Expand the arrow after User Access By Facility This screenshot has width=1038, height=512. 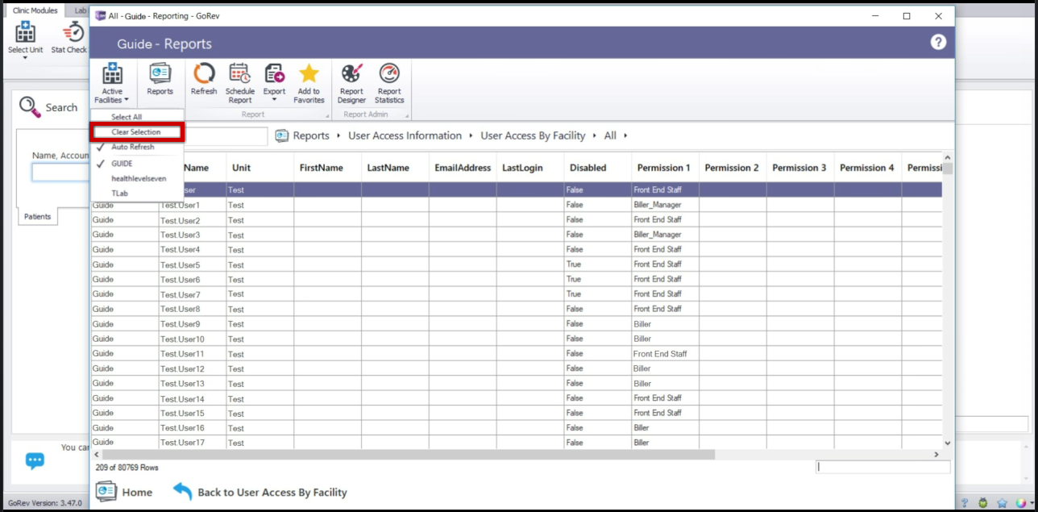click(x=595, y=136)
